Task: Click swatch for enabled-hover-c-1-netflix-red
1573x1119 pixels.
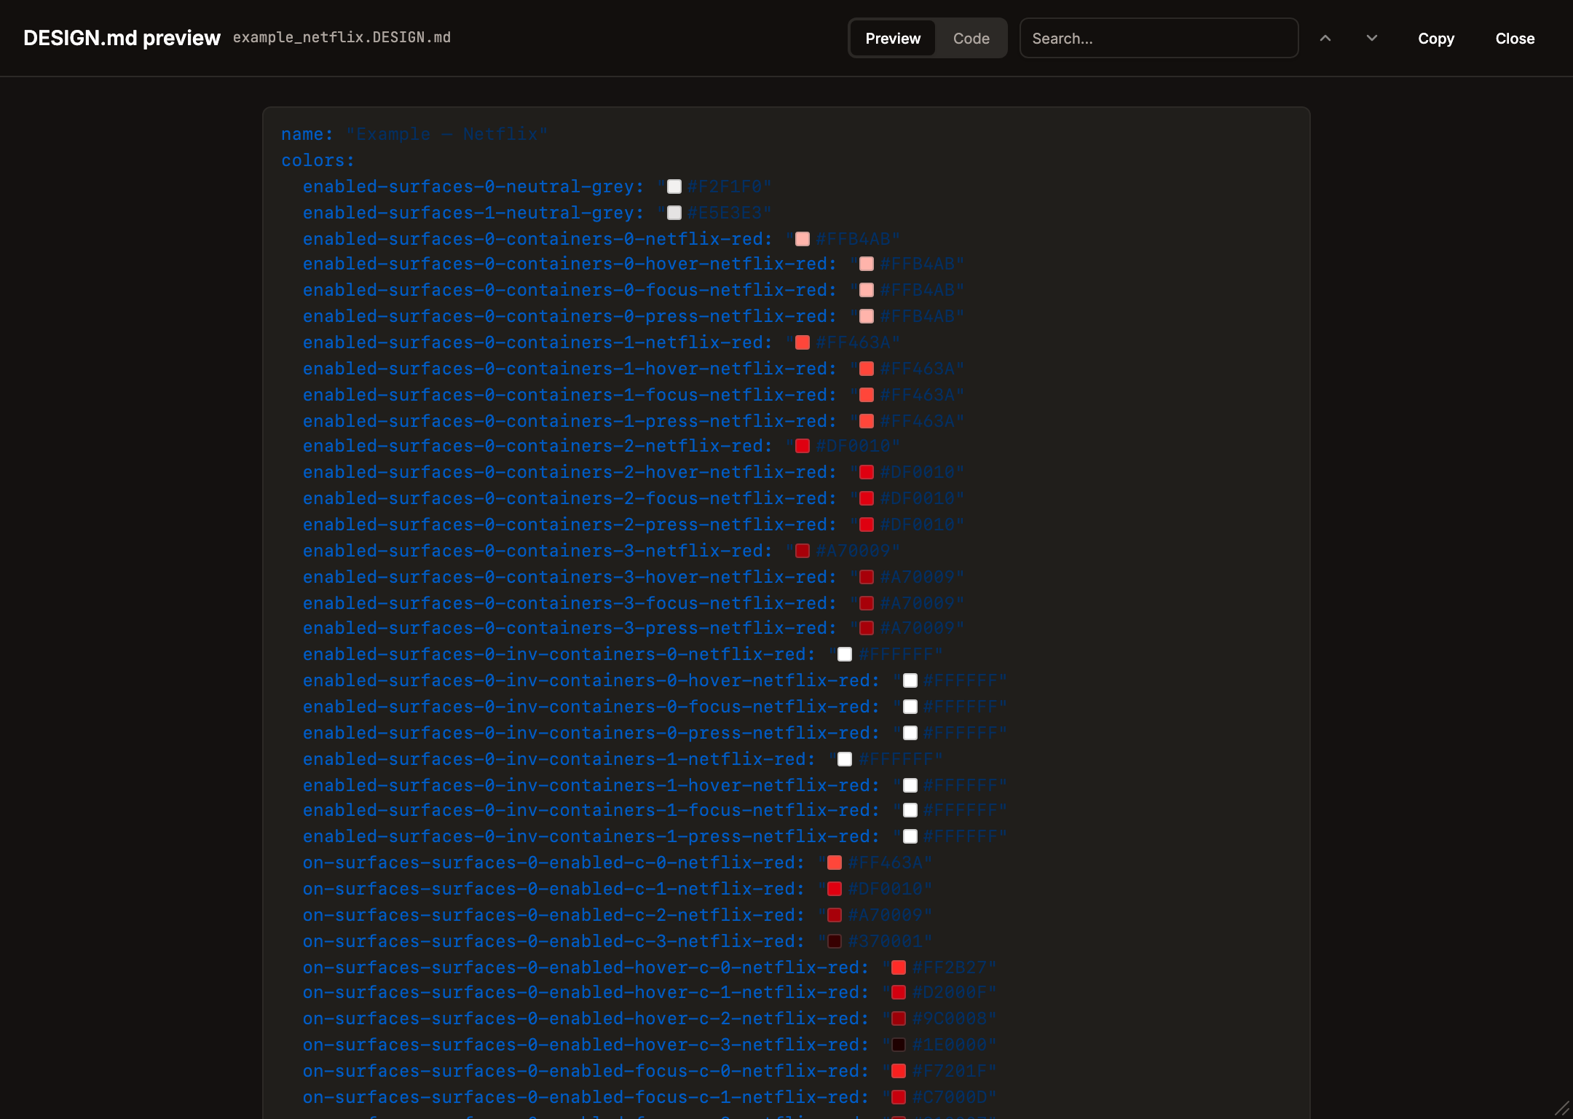Action: (899, 993)
